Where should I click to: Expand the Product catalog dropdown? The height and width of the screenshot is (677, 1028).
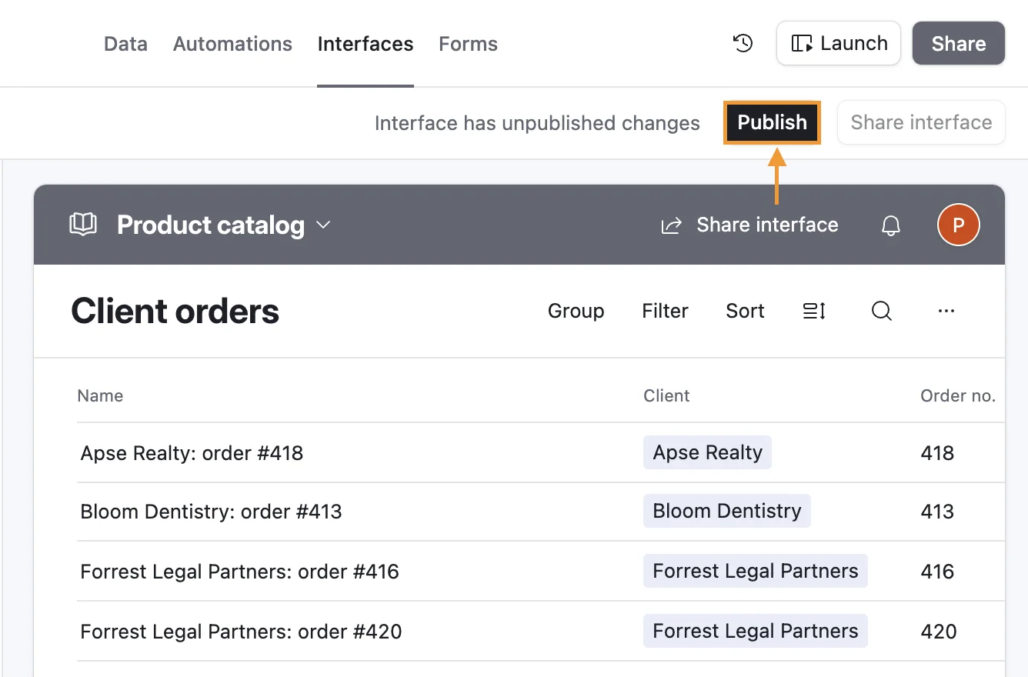[323, 226]
